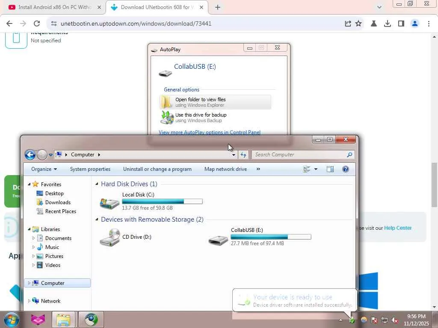Open Windows Explorer taskbar icon
This screenshot has height=328, width=438.
63,319
